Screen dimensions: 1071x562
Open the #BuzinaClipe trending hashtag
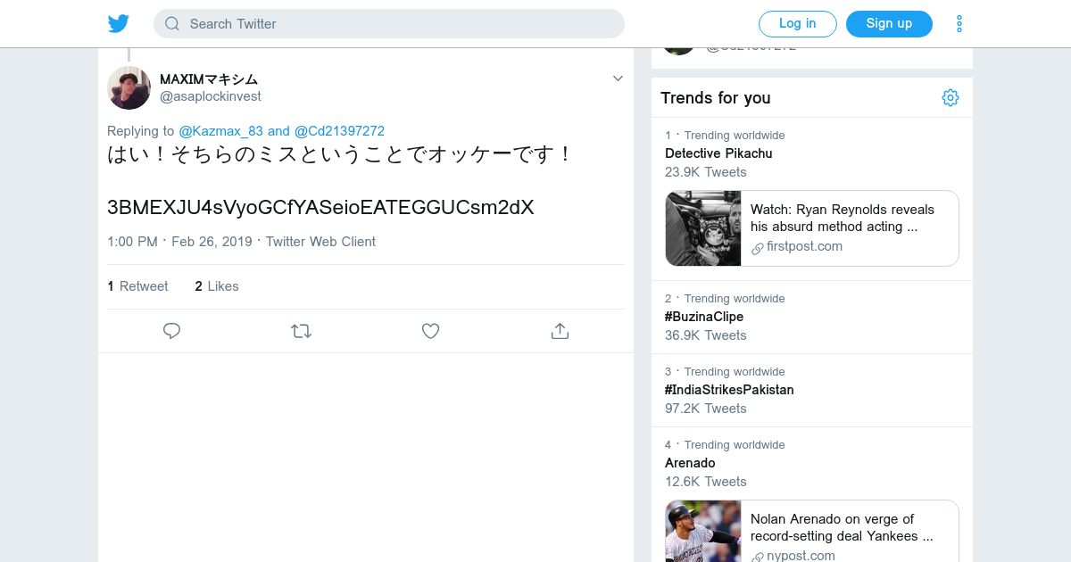coord(704,317)
